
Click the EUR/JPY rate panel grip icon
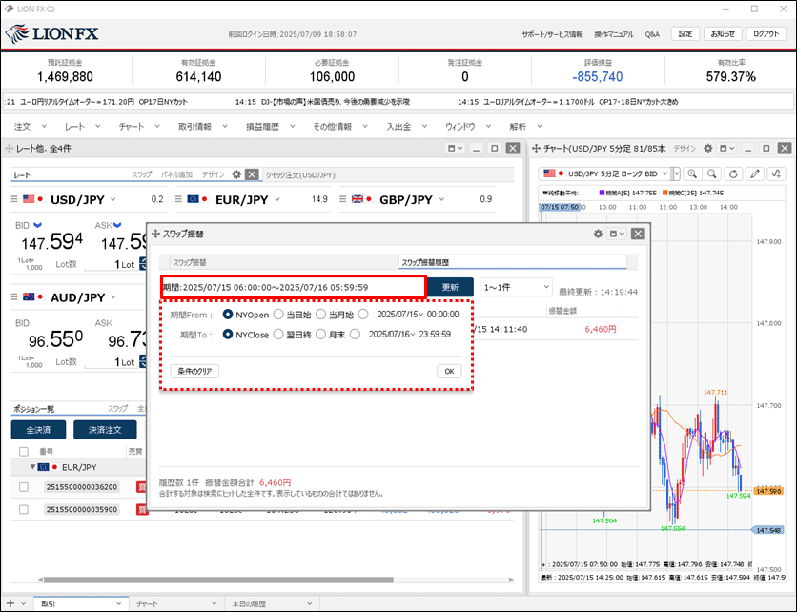coord(178,199)
